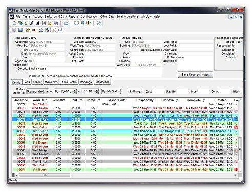Open the Reports menu

point(74,17)
